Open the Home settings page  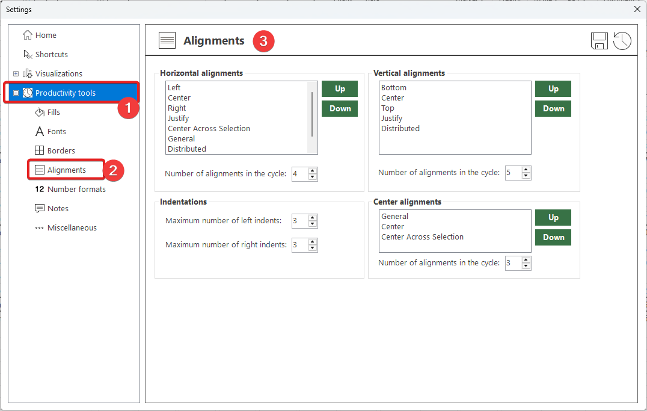coord(46,35)
